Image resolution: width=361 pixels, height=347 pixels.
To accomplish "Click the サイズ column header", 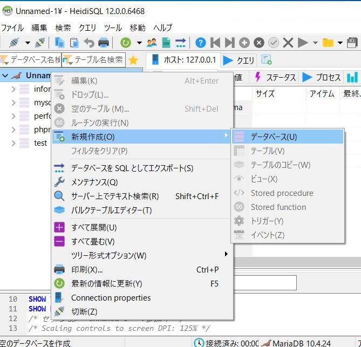I will pyautogui.click(x=279, y=94).
